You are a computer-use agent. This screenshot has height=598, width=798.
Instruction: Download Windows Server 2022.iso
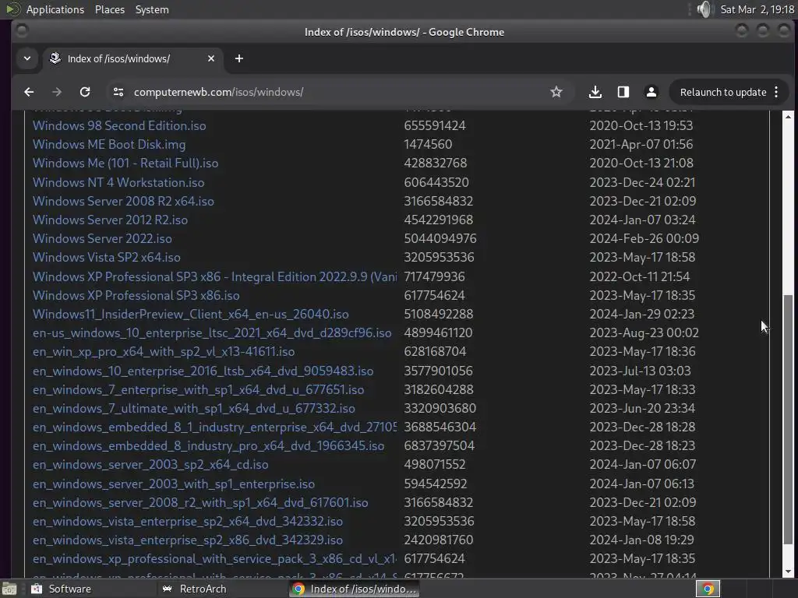pos(102,238)
